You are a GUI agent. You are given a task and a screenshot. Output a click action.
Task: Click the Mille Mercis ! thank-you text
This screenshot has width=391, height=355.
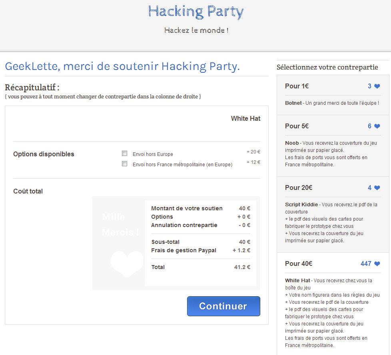pyautogui.click(x=120, y=225)
